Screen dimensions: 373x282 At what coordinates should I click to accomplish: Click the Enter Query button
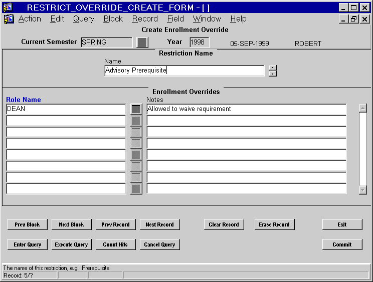(x=28, y=244)
